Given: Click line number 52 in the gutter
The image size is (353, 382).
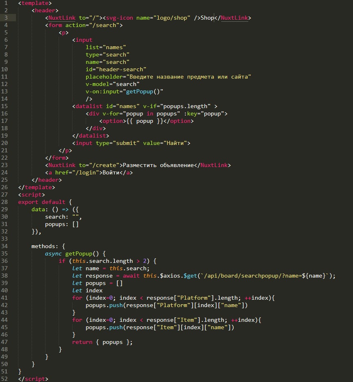Looking at the screenshot, I should pyautogui.click(x=5, y=379).
